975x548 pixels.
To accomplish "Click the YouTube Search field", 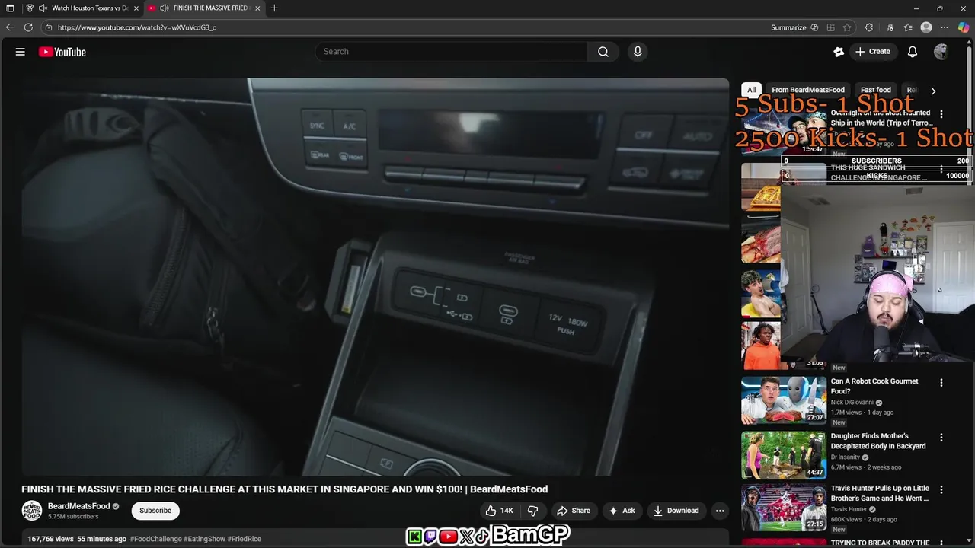I will (451, 52).
